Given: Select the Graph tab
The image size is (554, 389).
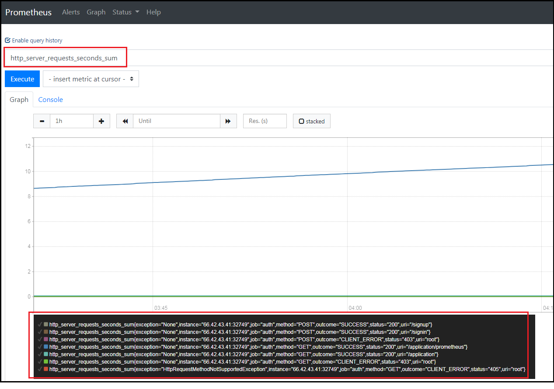Looking at the screenshot, I should pyautogui.click(x=19, y=100).
